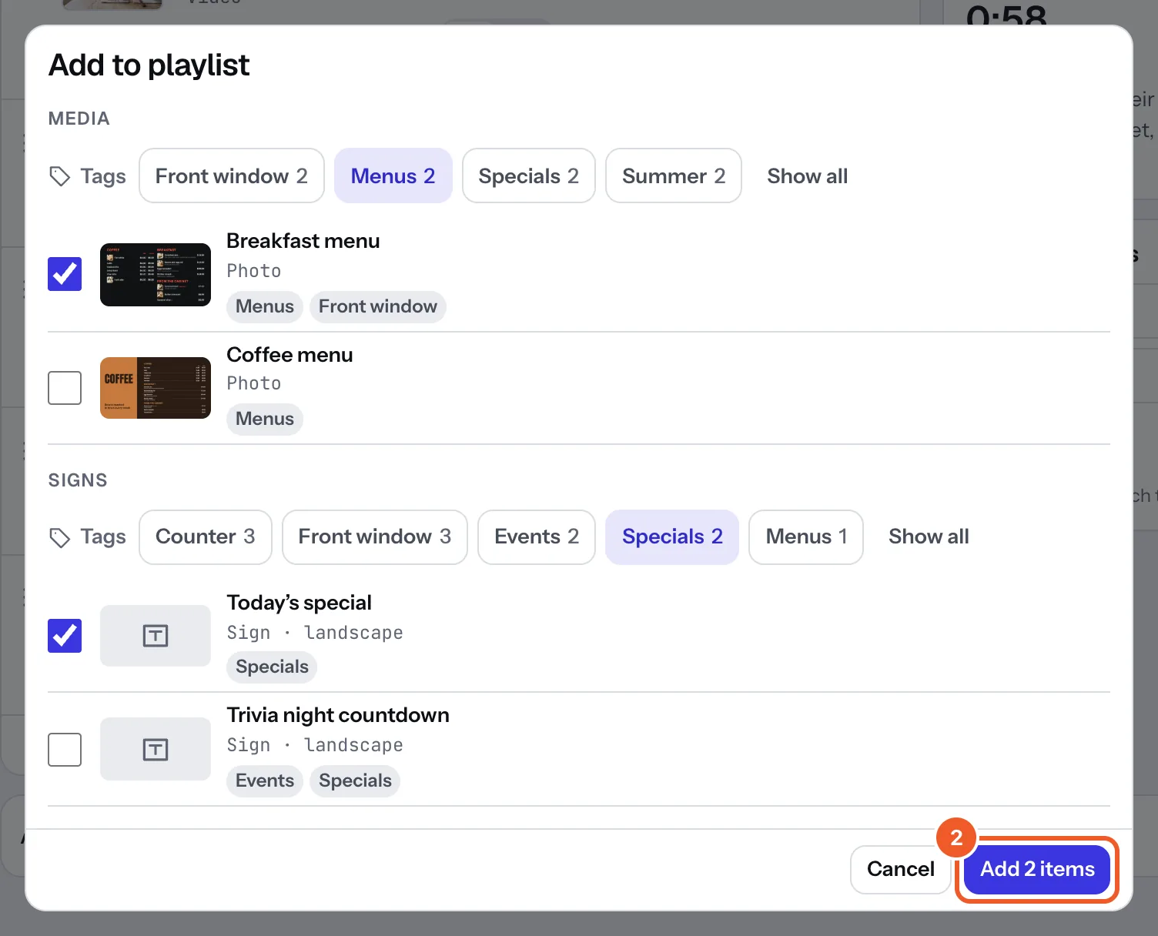The image size is (1158, 936).
Task: Click the Menus tag on Breakfast menu
Action: click(x=265, y=306)
